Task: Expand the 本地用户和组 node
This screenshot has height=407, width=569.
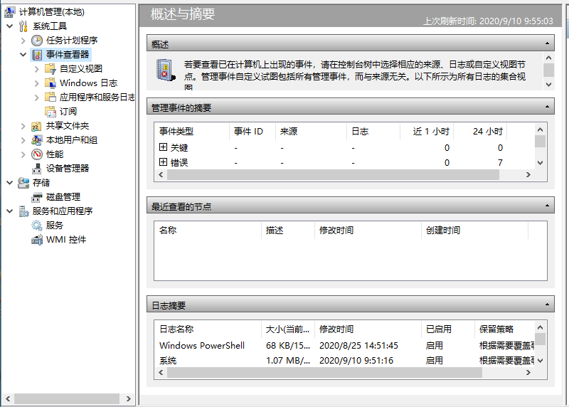Action: click(x=23, y=140)
